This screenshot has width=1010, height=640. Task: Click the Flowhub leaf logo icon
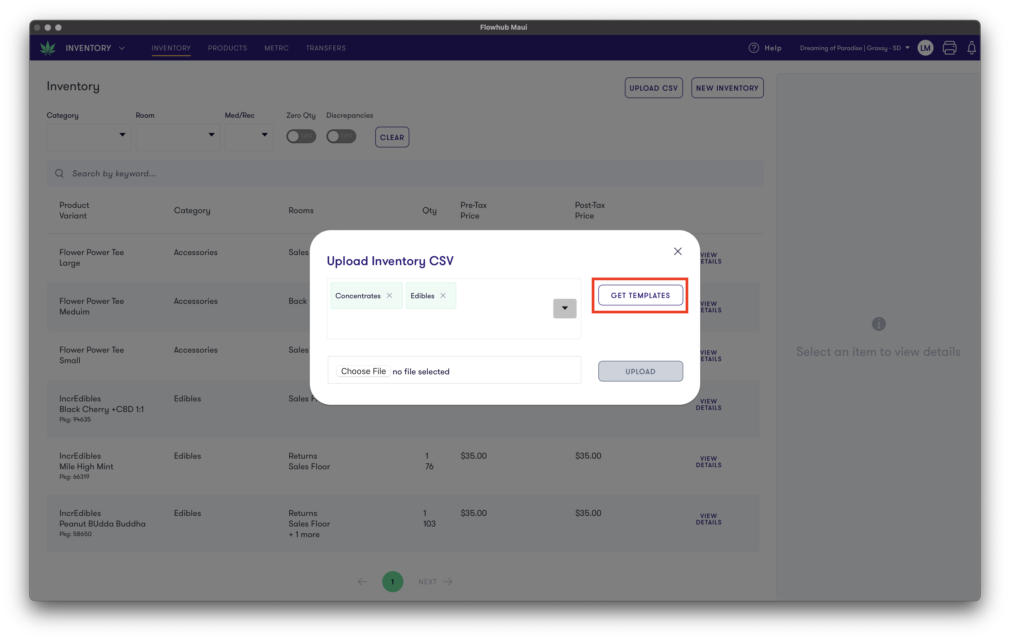(48, 48)
